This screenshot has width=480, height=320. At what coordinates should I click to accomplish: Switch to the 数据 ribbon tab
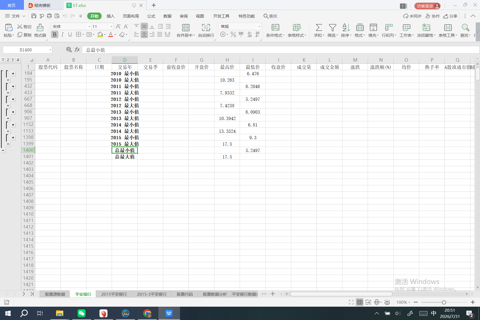[167, 16]
